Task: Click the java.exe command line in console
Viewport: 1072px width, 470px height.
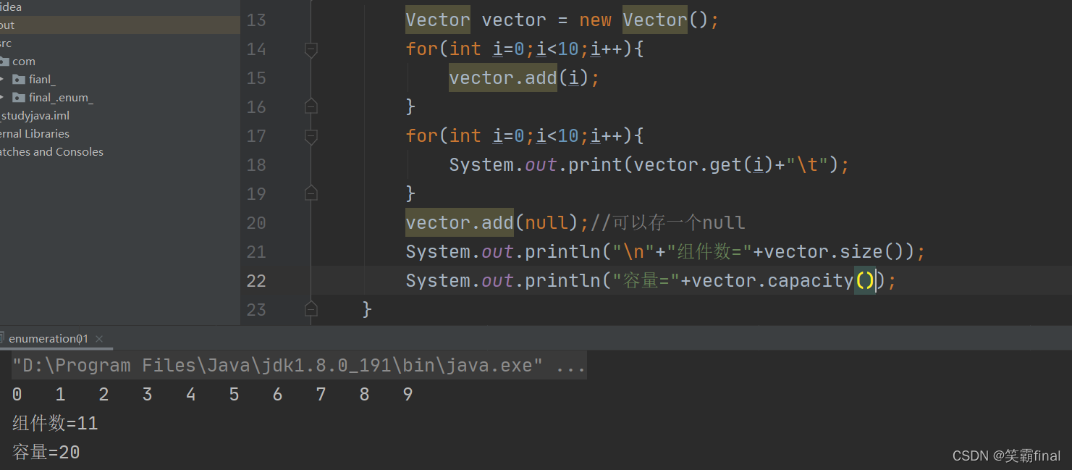Action: (x=299, y=366)
